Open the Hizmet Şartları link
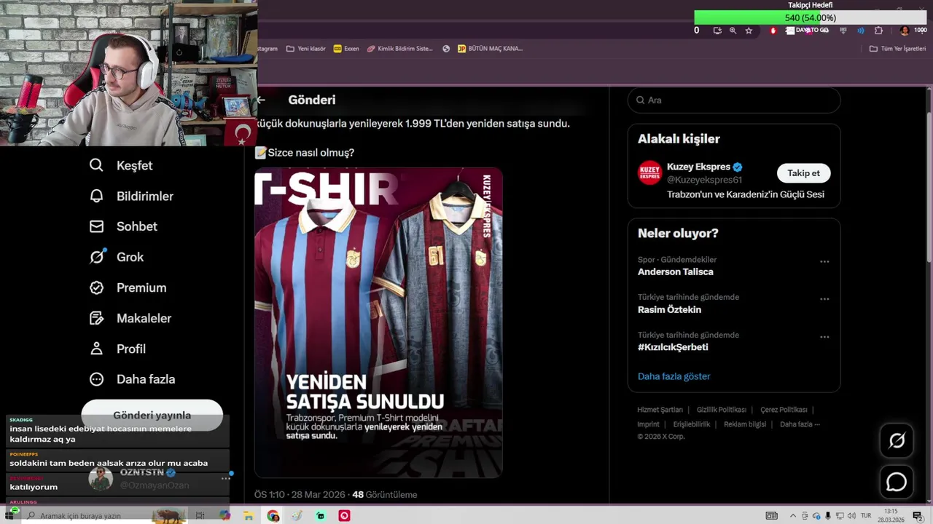This screenshot has height=524, width=933. coord(660,410)
